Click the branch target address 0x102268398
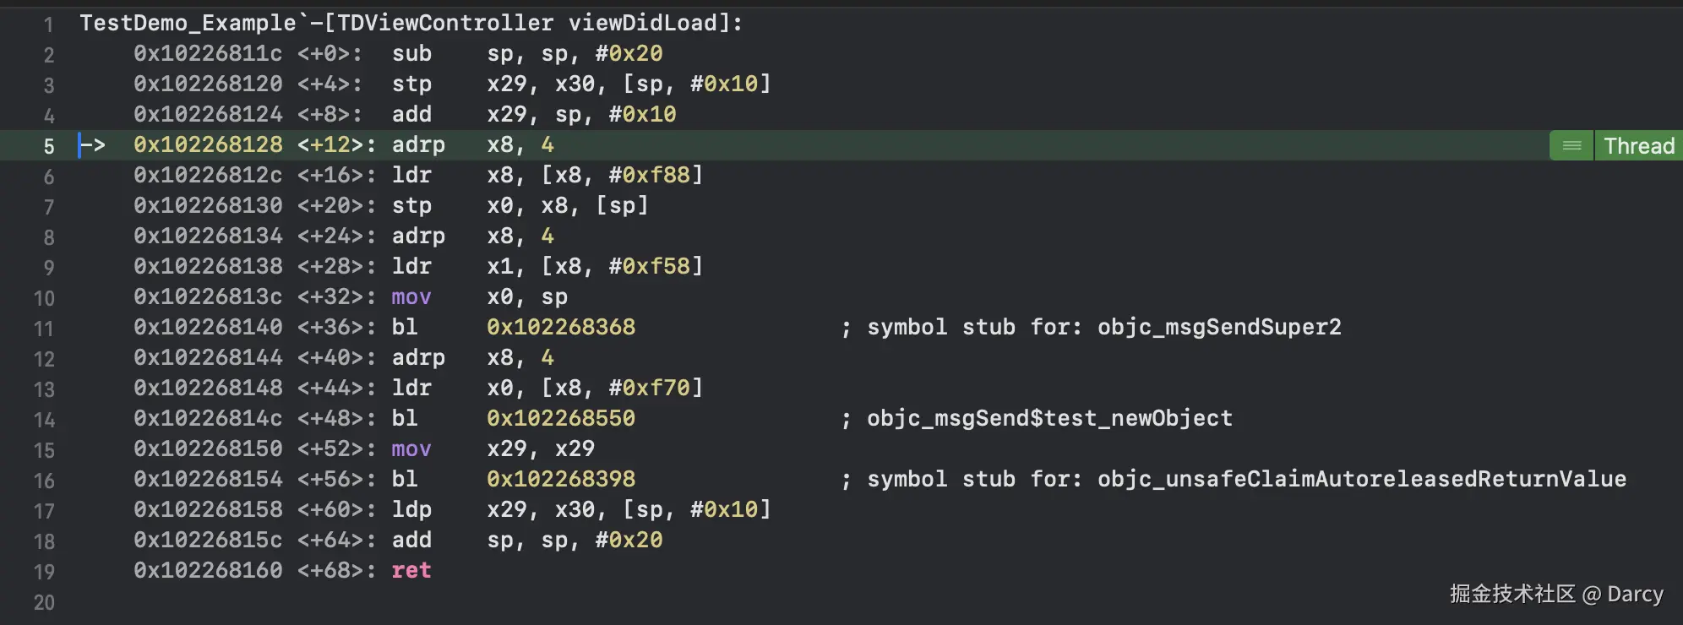The width and height of the screenshot is (1683, 625). pos(561,480)
